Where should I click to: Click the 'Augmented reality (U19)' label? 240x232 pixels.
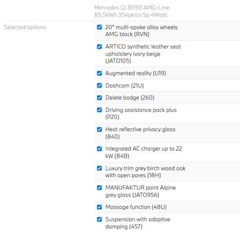(136, 73)
